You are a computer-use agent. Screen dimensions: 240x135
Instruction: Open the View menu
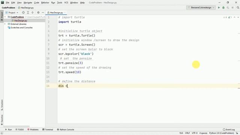[x=19, y=3]
